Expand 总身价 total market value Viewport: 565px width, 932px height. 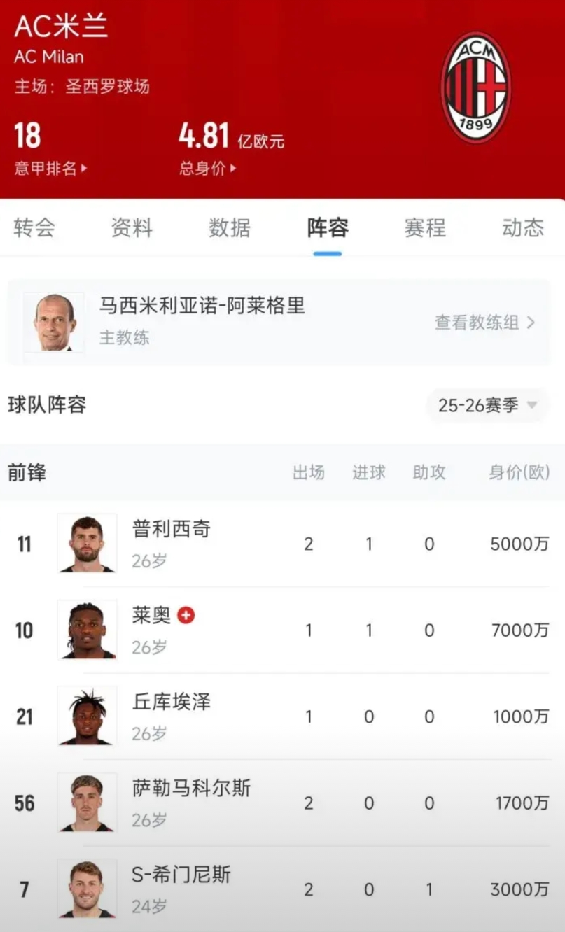tap(207, 169)
